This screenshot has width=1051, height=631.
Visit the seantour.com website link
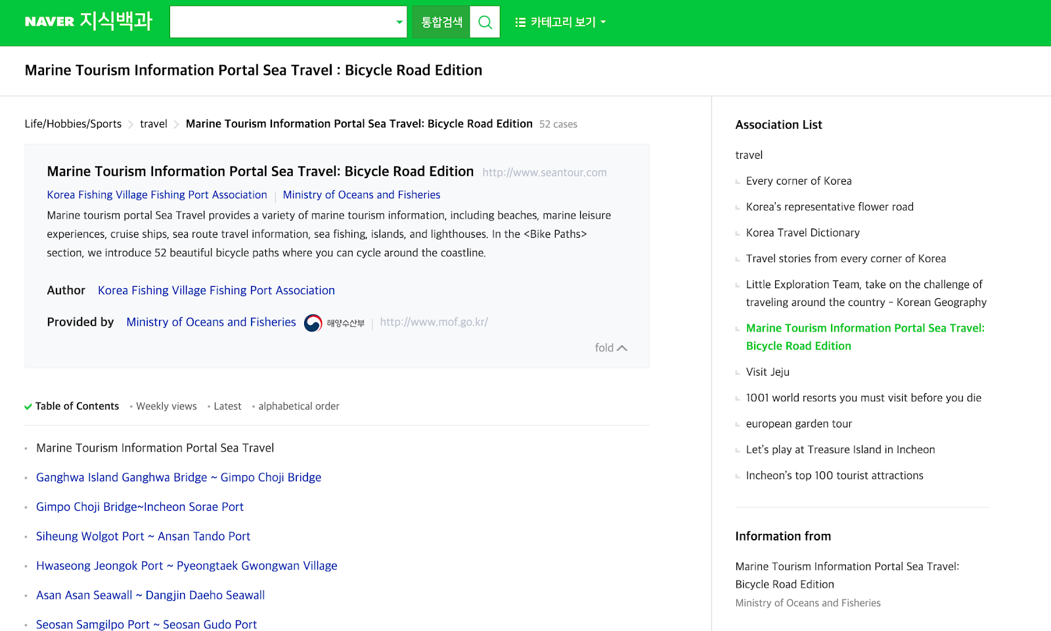(545, 173)
